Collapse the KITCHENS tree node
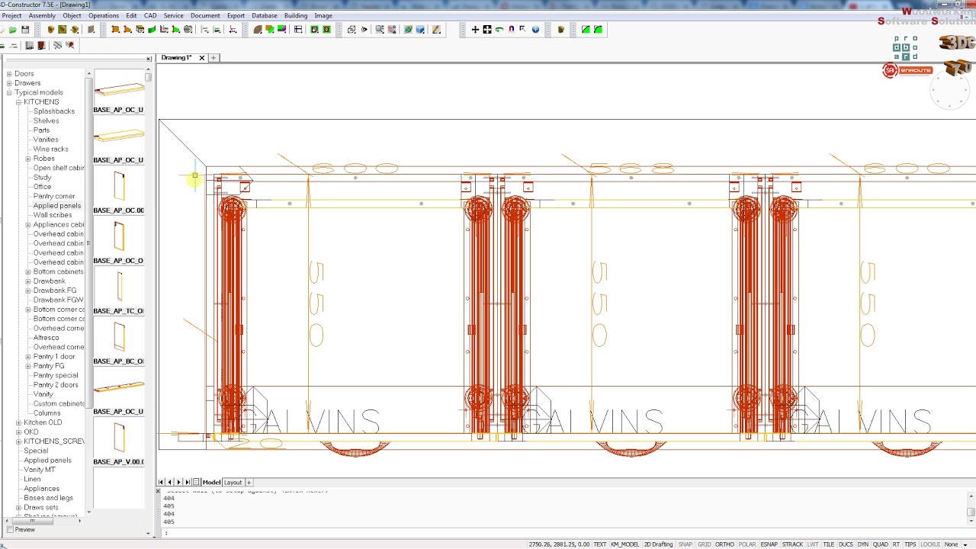This screenshot has height=549, width=976. point(18,102)
